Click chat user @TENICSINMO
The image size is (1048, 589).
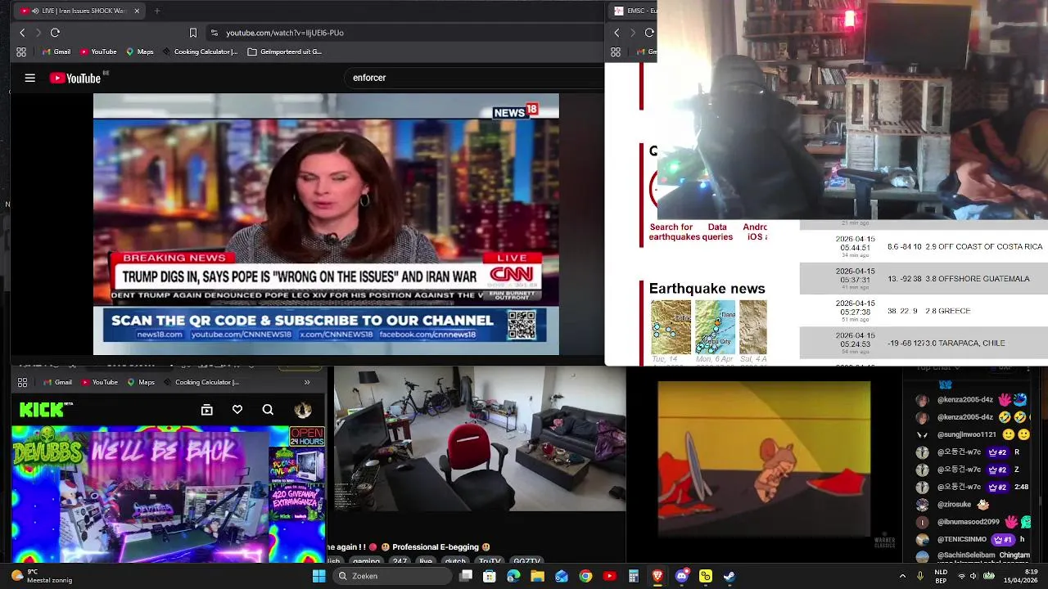pyautogui.click(x=962, y=540)
